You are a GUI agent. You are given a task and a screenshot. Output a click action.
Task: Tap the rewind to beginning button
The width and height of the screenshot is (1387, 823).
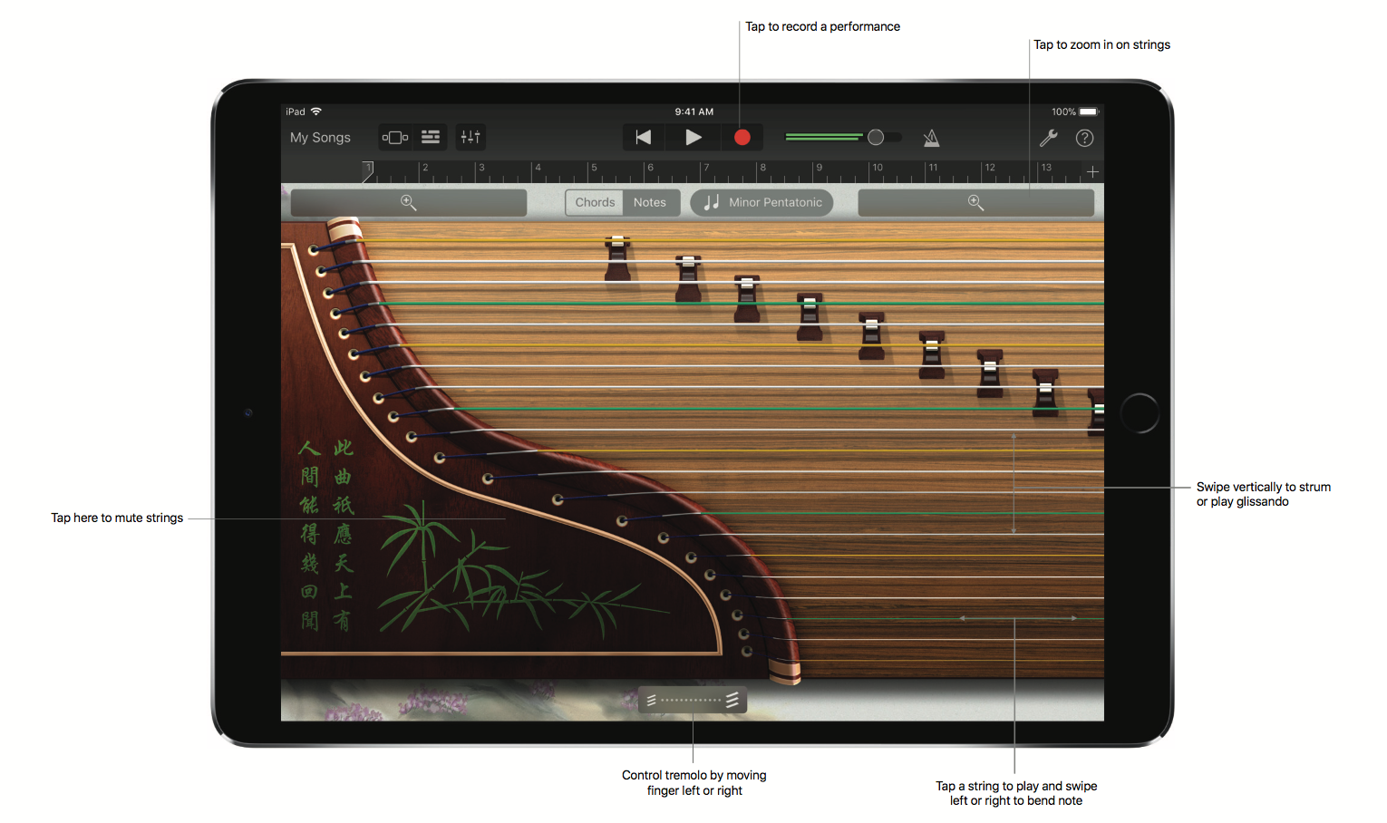point(643,137)
